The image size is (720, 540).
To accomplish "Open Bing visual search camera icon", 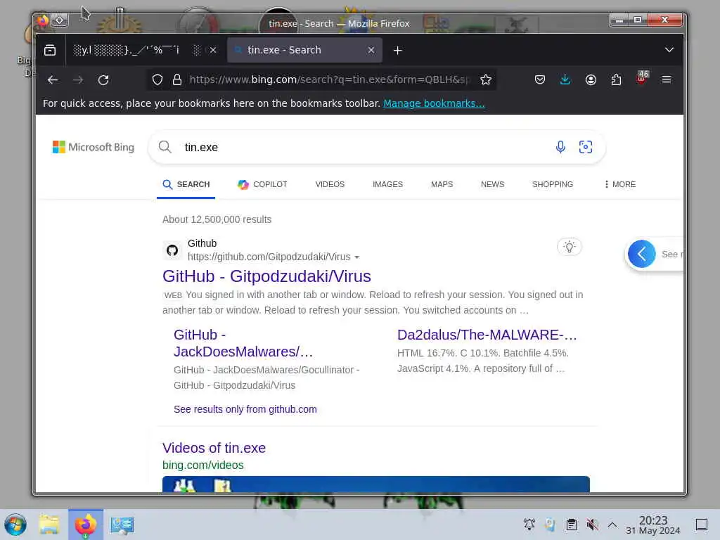I will (x=586, y=147).
